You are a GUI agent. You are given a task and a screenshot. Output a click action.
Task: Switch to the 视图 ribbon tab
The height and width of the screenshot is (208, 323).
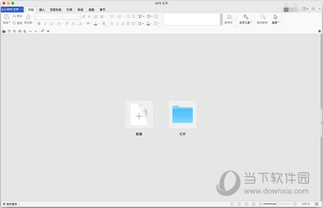click(91, 10)
